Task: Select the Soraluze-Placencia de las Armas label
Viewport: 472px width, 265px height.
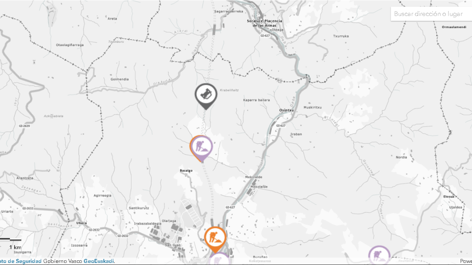Action: (264, 23)
